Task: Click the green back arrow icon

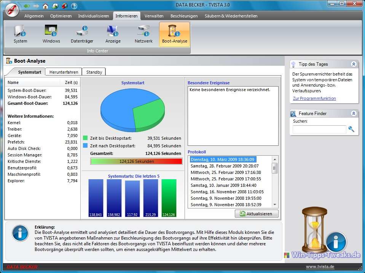Action: coord(27,6)
